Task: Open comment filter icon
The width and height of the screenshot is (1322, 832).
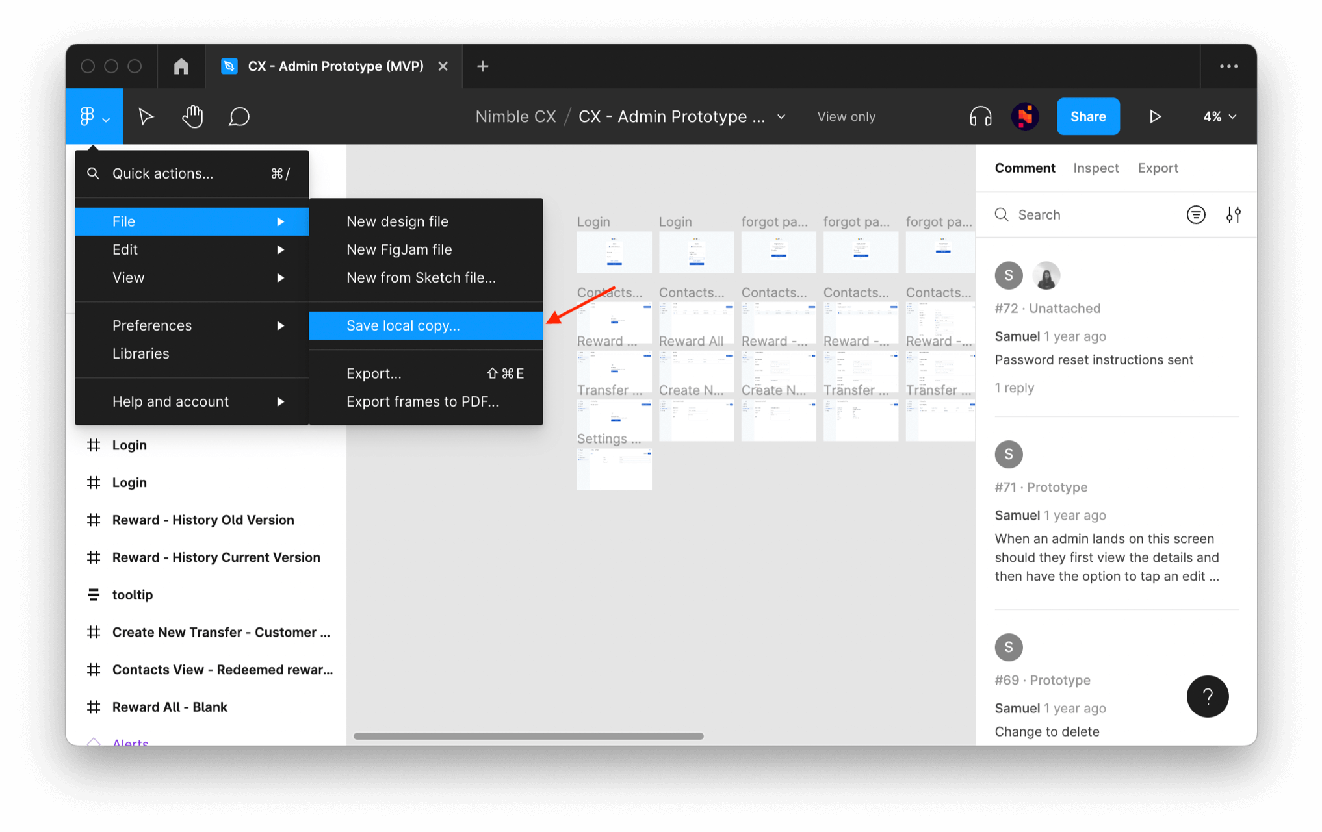Action: pyautogui.click(x=1195, y=215)
